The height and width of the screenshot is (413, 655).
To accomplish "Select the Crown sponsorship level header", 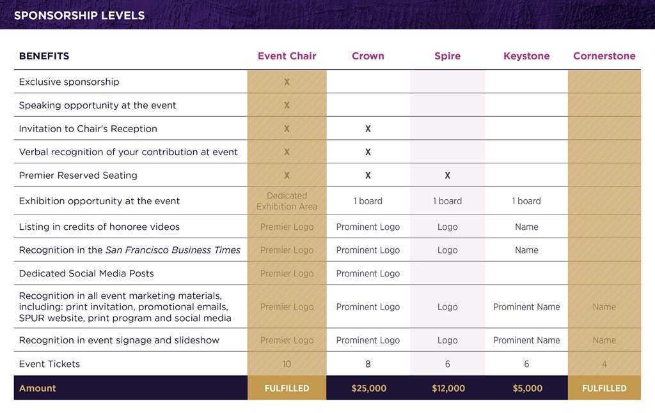I will pos(368,56).
